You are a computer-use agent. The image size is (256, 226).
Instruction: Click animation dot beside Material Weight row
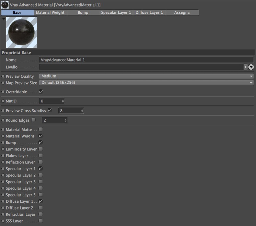coord(3,136)
